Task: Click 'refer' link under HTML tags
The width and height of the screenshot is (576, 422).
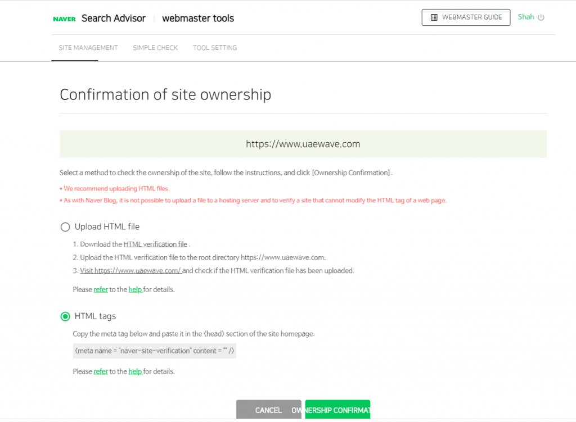Action: [101, 371]
